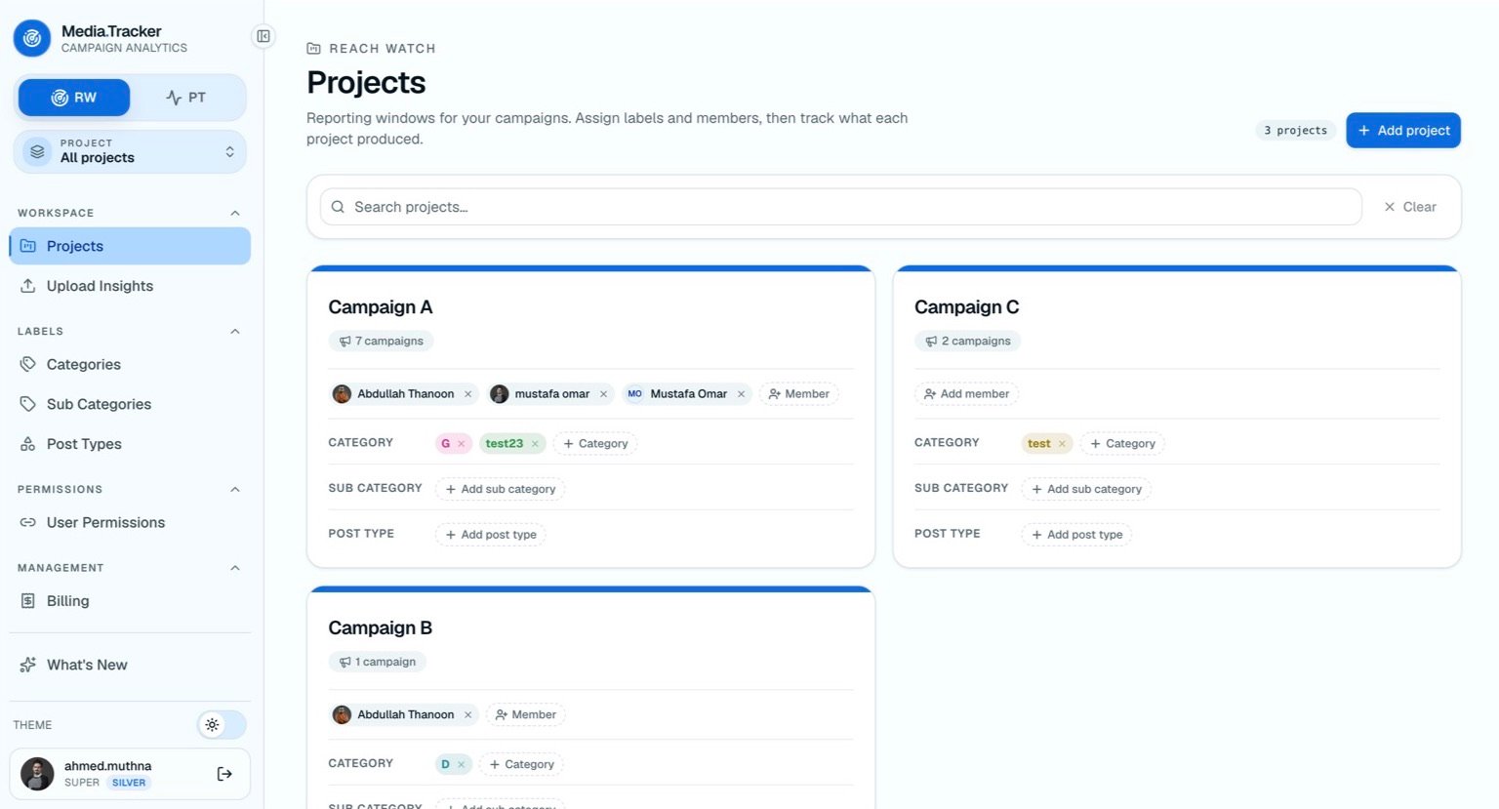Navigate to Post Types
The image size is (1499, 809).
(x=130, y=444)
